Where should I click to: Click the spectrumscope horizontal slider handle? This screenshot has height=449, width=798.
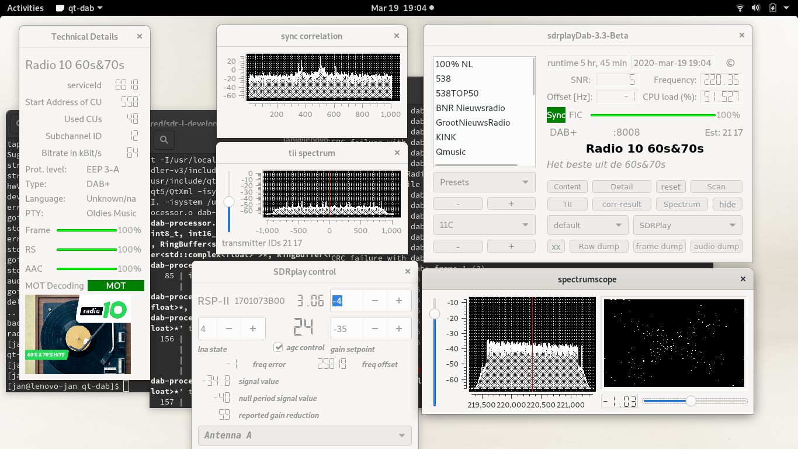[691, 401]
